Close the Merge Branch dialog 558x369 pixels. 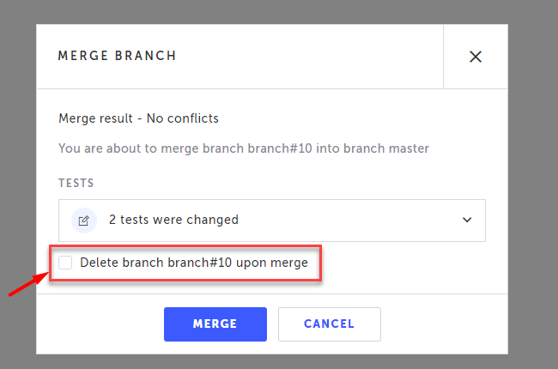[x=475, y=57]
